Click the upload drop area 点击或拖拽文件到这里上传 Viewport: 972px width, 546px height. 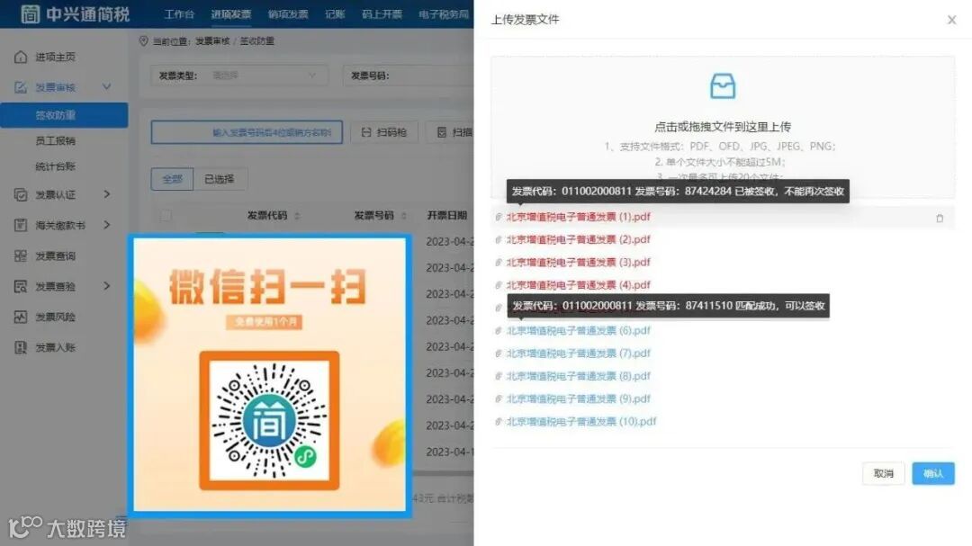pos(722,127)
